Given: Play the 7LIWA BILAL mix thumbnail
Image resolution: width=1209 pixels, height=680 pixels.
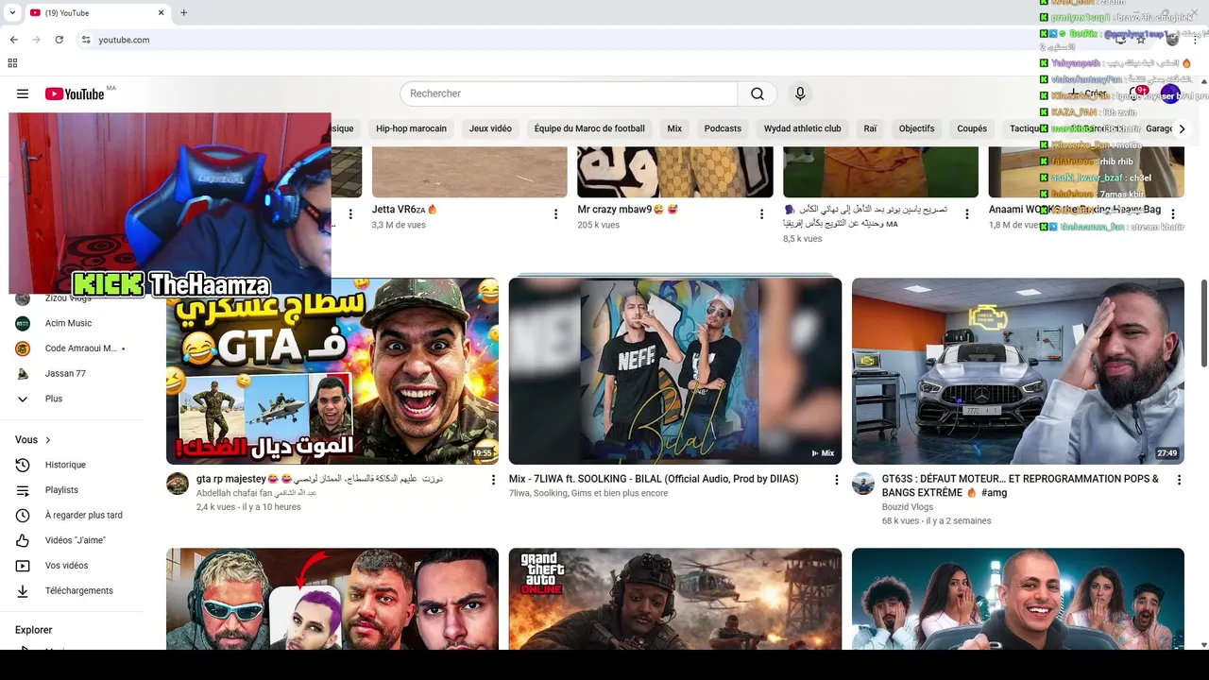Looking at the screenshot, I should 675,371.
